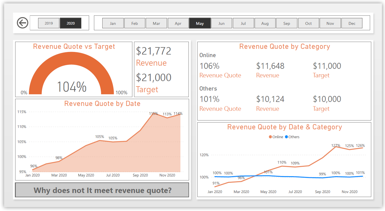Screen dimensions: 385x211
Task: Click the $21,772 Revenue card
Action: [x=154, y=51]
